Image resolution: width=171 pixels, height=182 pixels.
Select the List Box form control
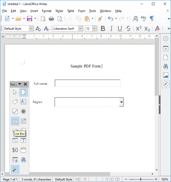pos(15,121)
